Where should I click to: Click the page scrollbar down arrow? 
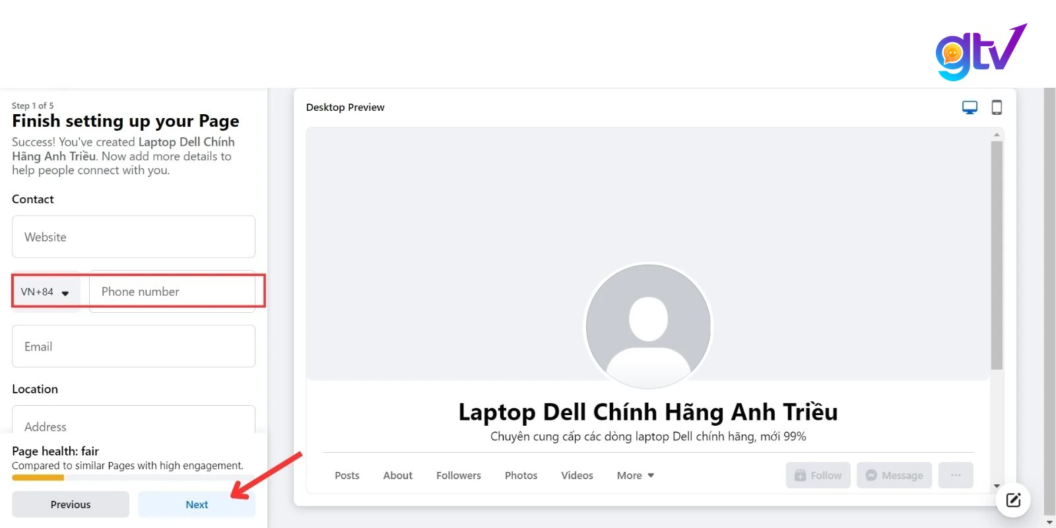click(x=1050, y=522)
